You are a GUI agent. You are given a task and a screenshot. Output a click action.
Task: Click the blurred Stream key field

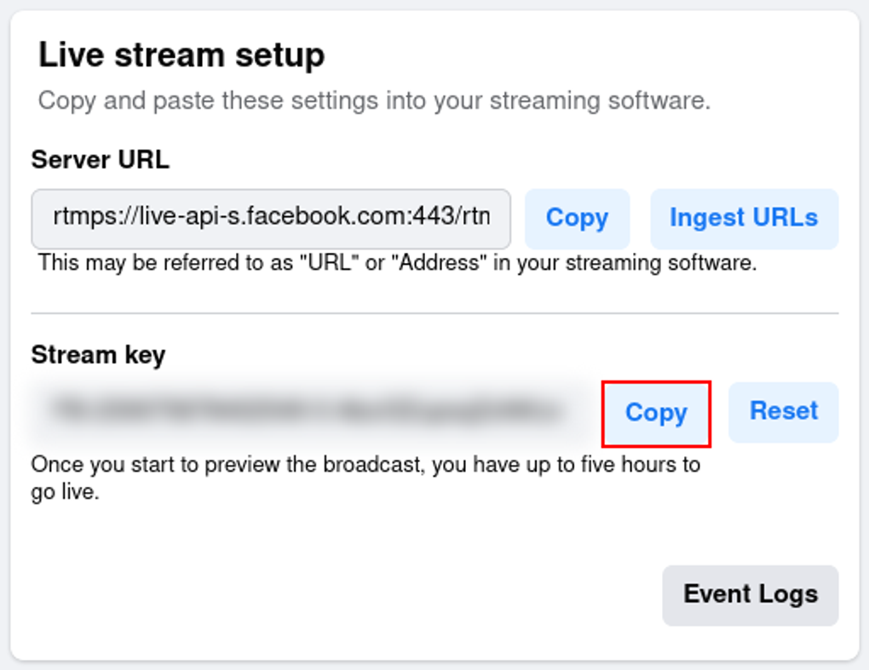[x=308, y=411]
